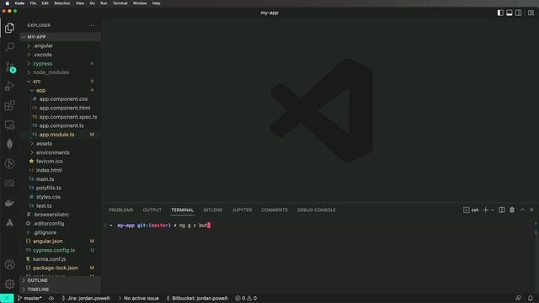Maximize panel size with chevron up
This screenshot has height=303, width=539.
click(522, 210)
